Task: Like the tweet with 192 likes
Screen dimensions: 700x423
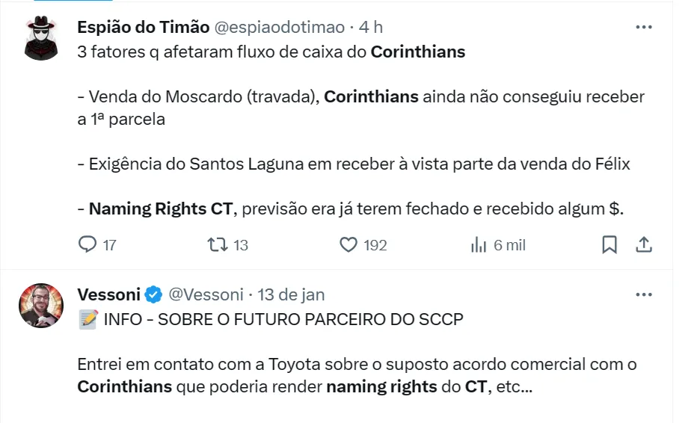Action: click(349, 244)
